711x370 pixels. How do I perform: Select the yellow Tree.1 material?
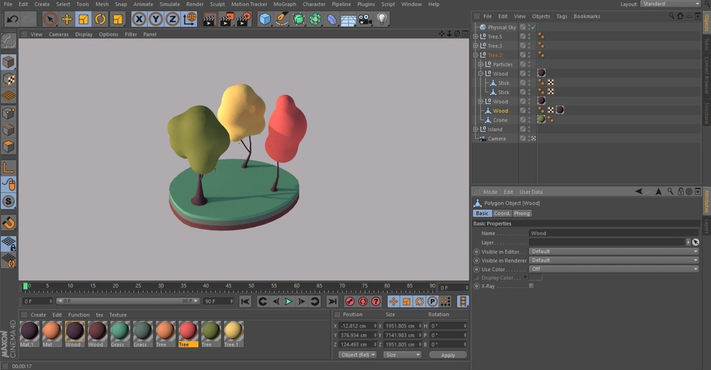pos(233,334)
